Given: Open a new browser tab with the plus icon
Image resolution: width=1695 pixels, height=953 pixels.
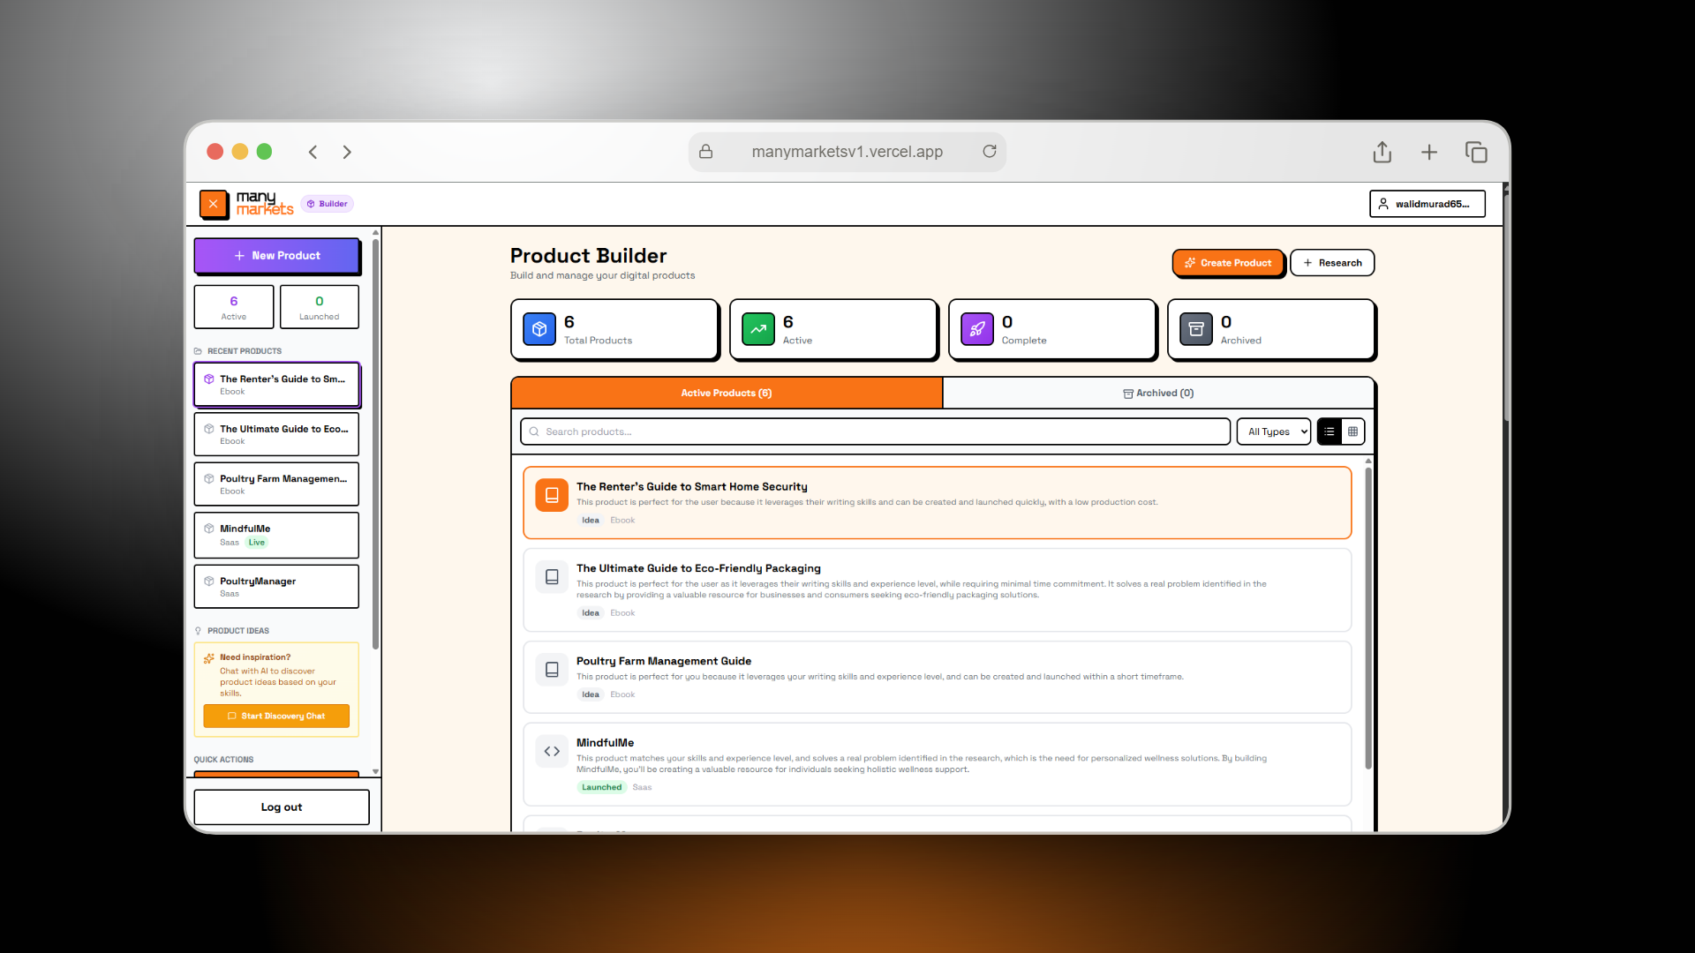Looking at the screenshot, I should [1428, 152].
